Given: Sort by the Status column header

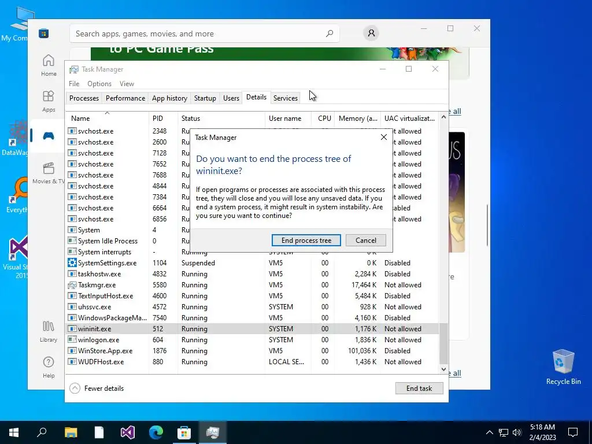Looking at the screenshot, I should [221, 118].
